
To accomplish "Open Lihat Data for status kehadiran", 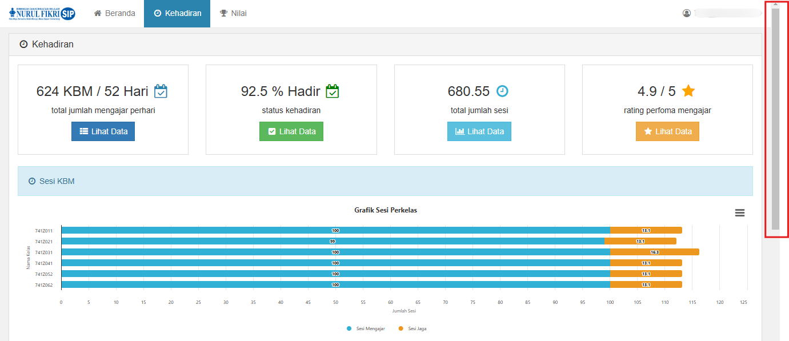I will coord(291,131).
